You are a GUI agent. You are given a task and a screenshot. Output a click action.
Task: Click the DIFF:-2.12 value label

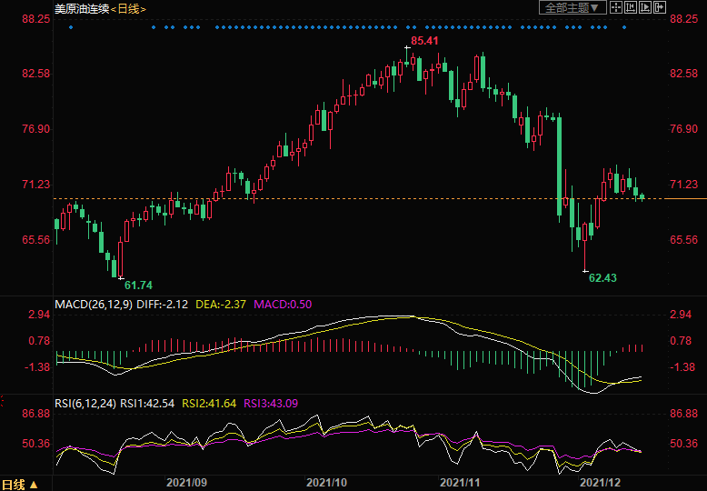tap(162, 303)
